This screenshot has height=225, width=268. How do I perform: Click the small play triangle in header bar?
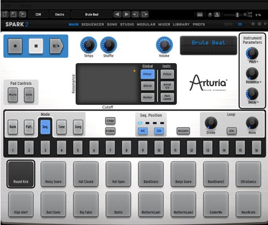tap(265, 24)
